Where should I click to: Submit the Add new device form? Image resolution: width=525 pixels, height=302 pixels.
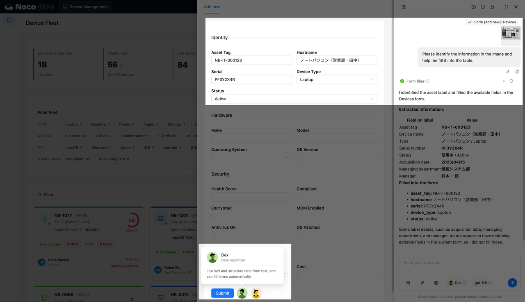(x=223, y=293)
